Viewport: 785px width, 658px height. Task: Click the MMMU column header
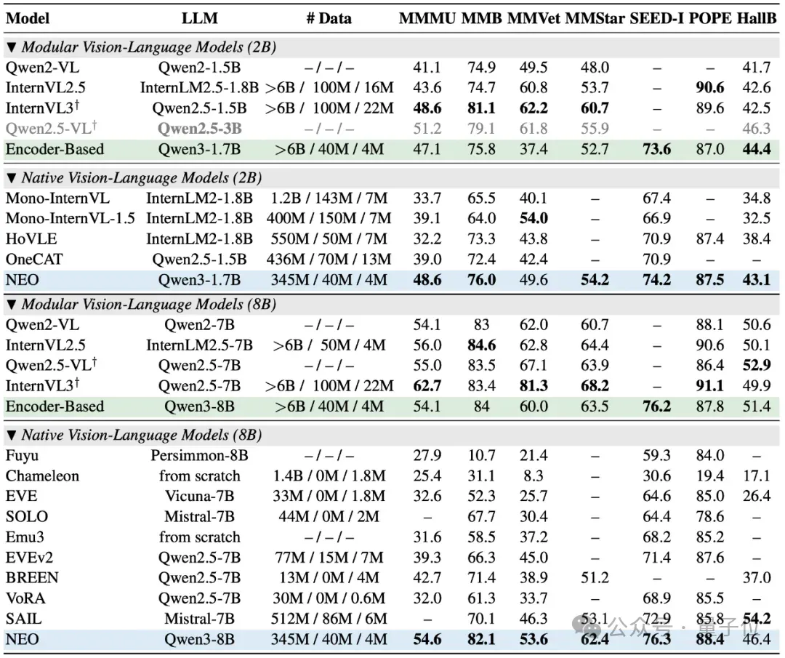pos(427,18)
